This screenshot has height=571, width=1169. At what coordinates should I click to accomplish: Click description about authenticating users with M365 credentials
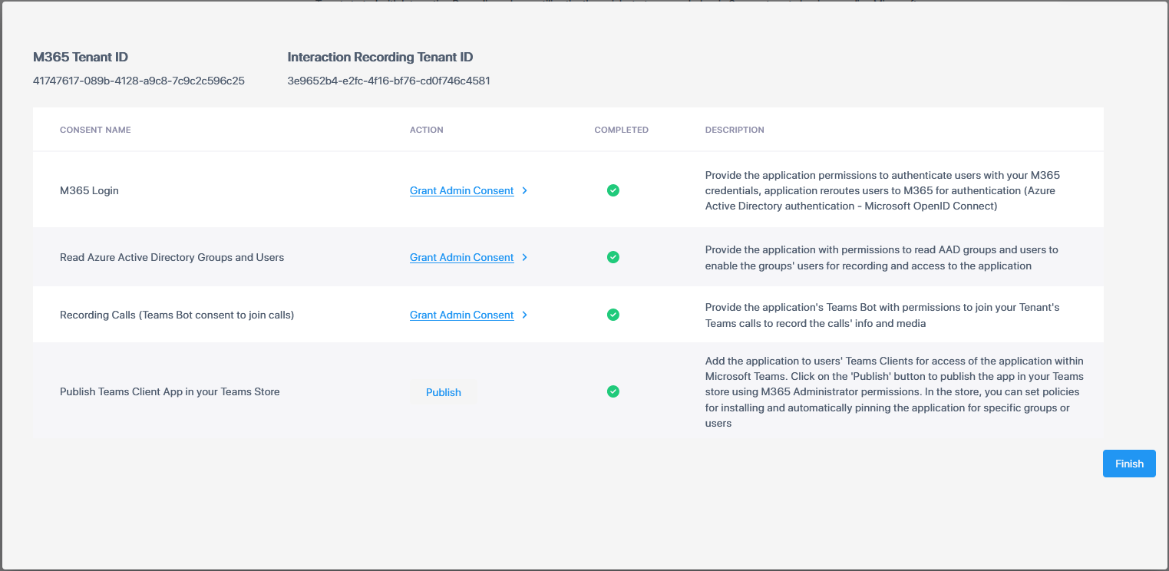point(883,190)
